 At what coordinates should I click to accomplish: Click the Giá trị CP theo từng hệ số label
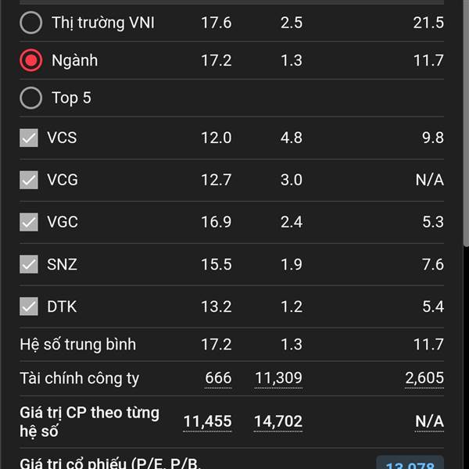click(88, 421)
